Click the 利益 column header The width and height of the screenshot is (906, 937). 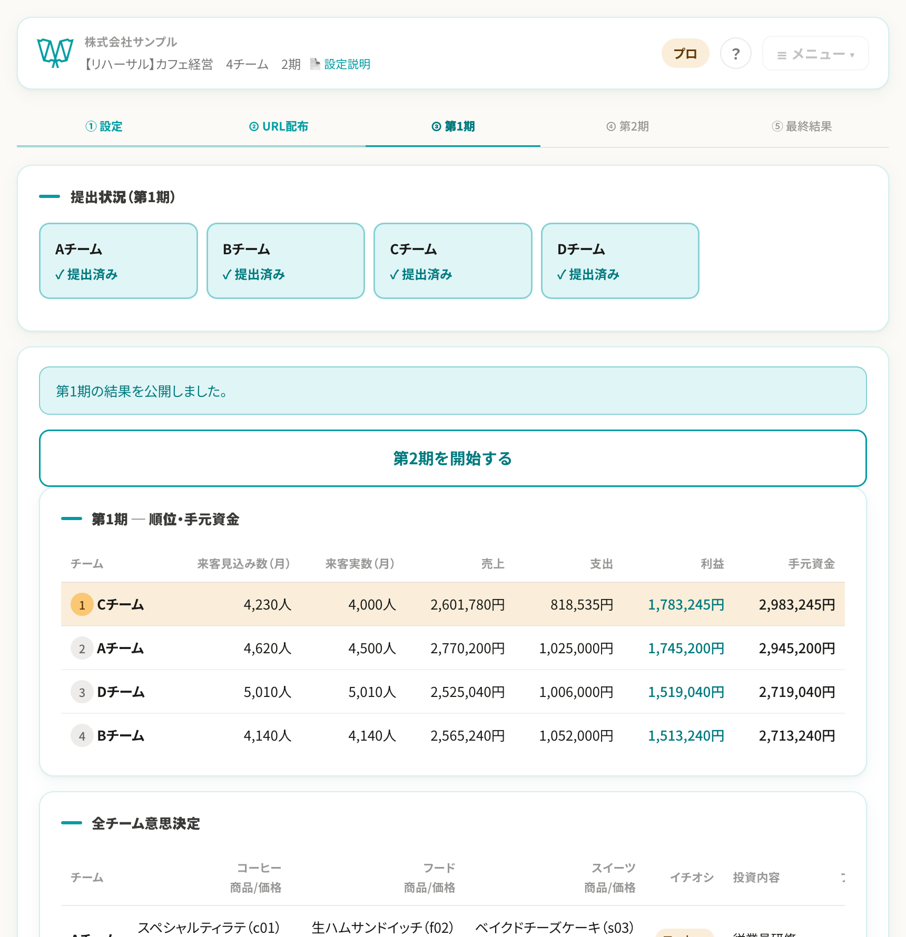coord(713,564)
